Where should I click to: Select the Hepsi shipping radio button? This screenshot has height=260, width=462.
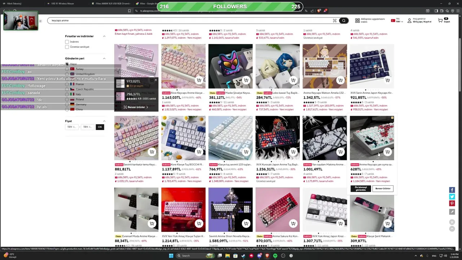[x=67, y=64]
